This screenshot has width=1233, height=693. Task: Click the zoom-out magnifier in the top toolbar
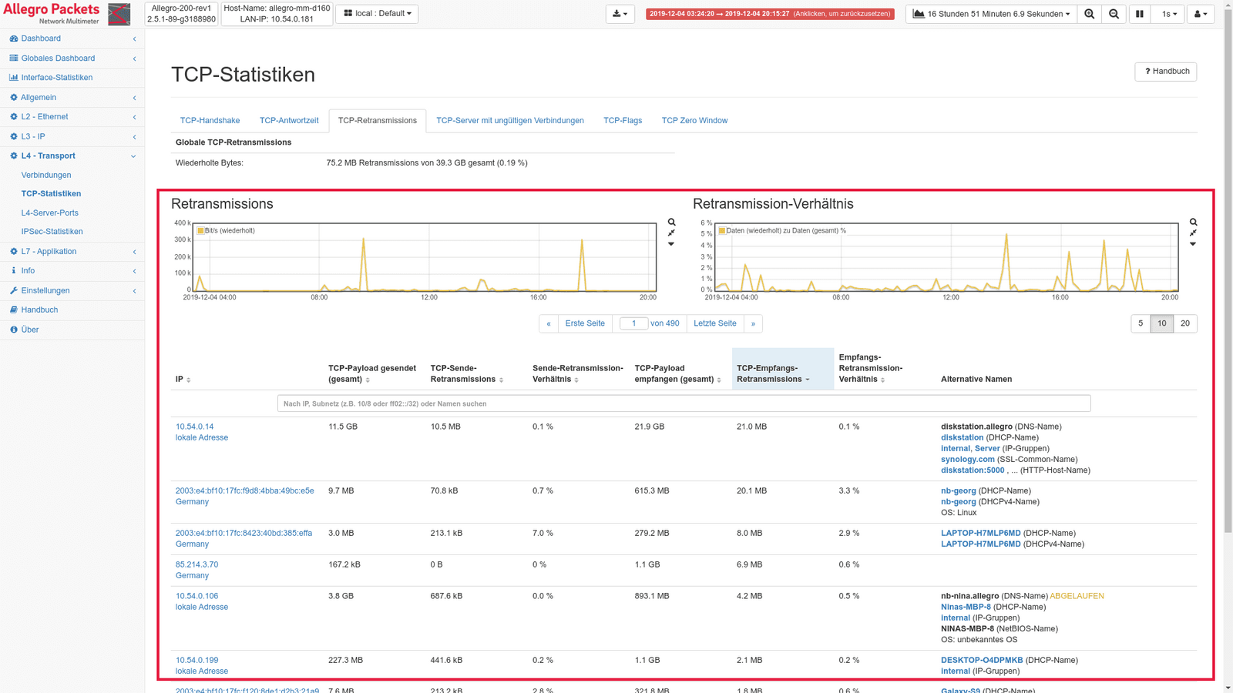click(x=1114, y=14)
